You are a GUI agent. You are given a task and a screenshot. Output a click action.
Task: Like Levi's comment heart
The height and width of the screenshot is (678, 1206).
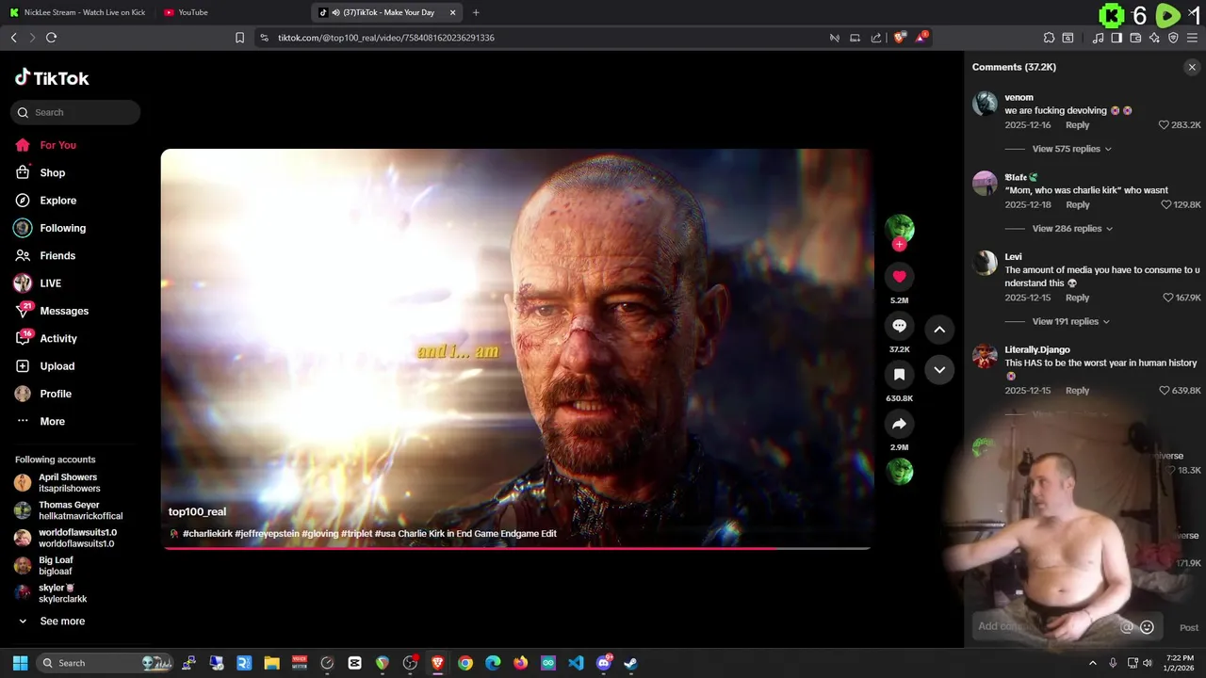(x=1168, y=298)
